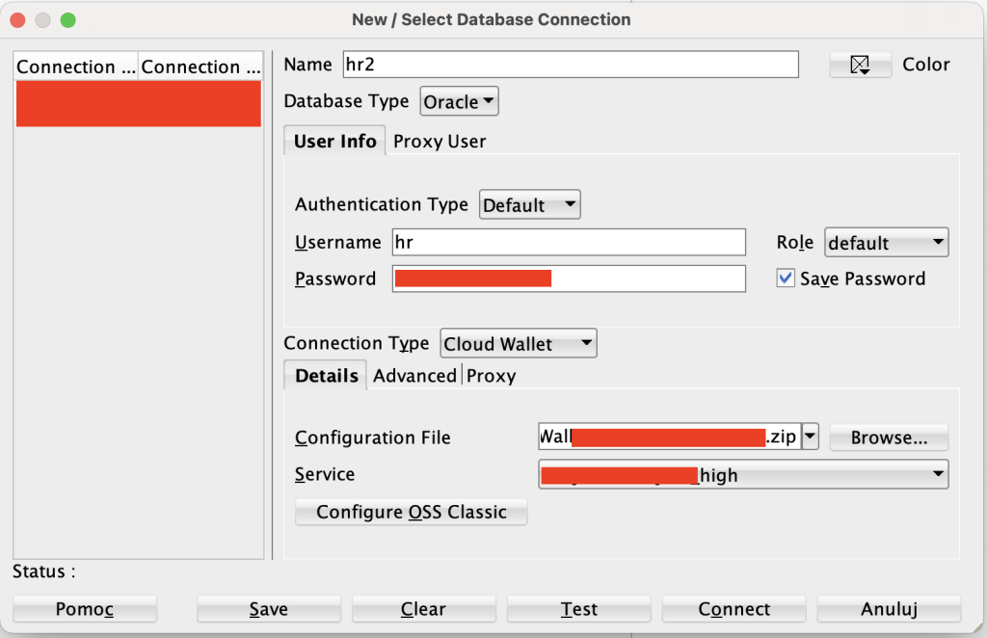The image size is (987, 638).
Task: Click in the Name text field
Action: [x=570, y=65]
